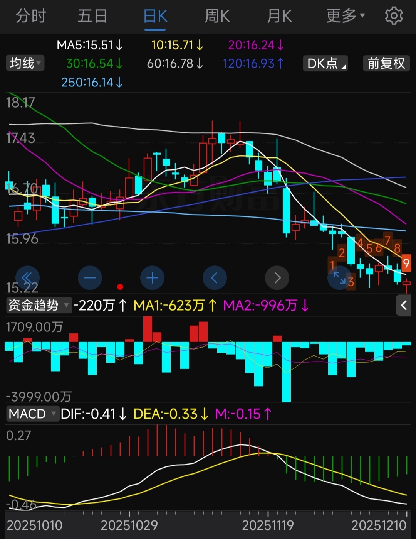Expand chart to fullscreen diagonal arrows
Image resolution: width=416 pixels, height=539 pixels.
pos(339,277)
